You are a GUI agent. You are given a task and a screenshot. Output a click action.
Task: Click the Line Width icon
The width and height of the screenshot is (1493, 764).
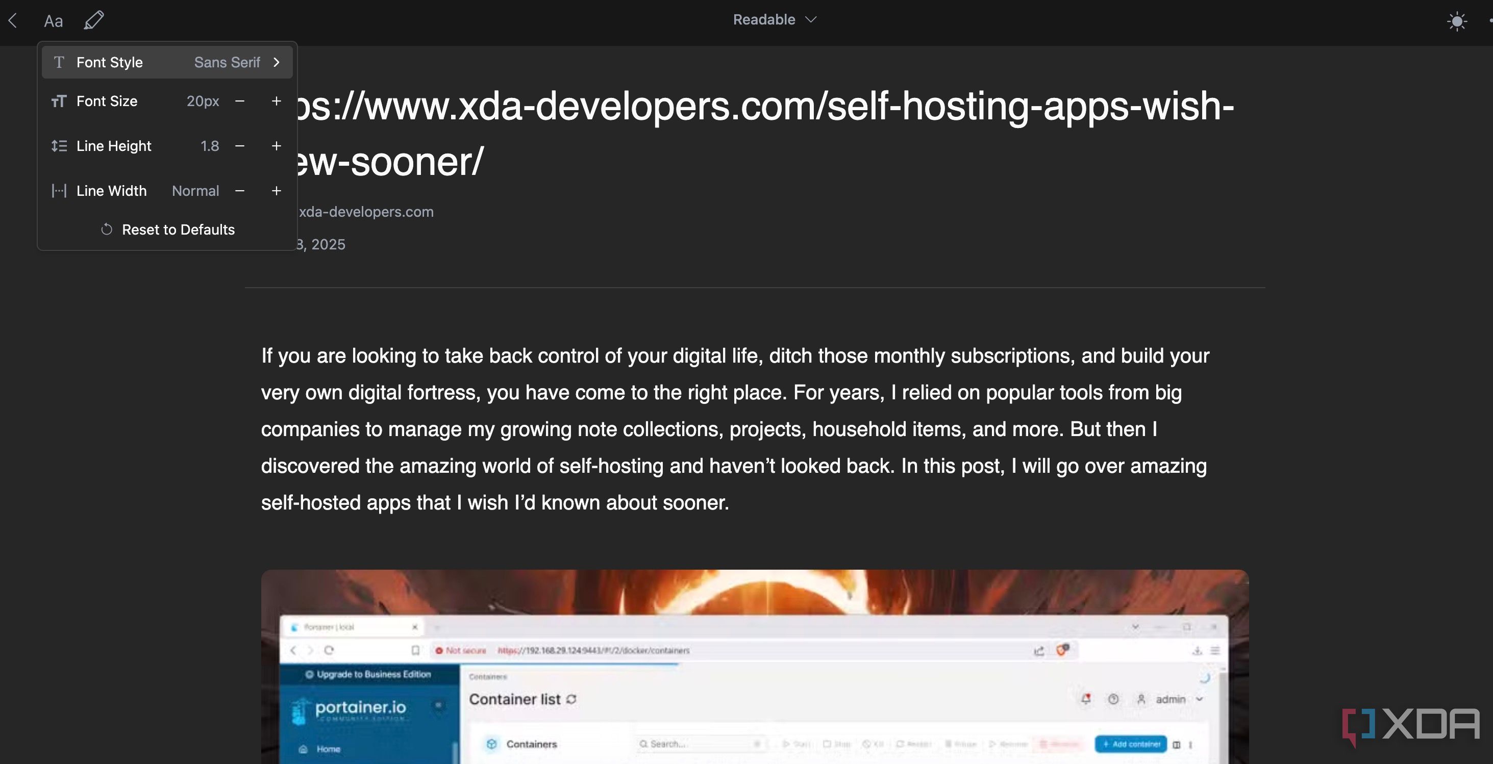(59, 191)
